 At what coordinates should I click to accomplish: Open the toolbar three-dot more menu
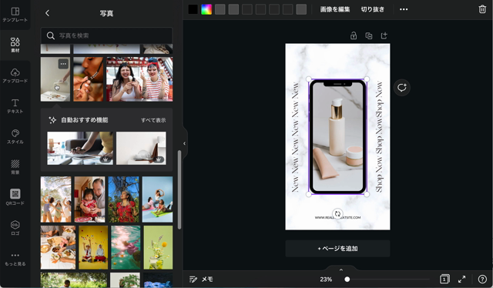[404, 9]
